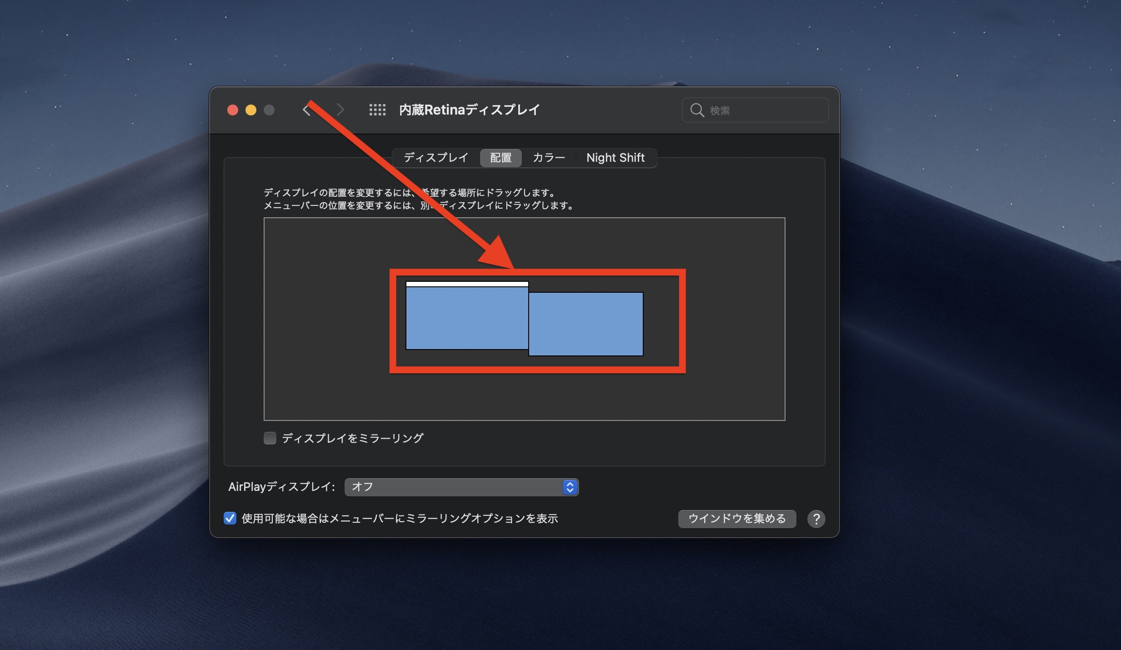This screenshot has height=650, width=1121.
Task: Select the left display with menu bar
Action: [x=467, y=318]
